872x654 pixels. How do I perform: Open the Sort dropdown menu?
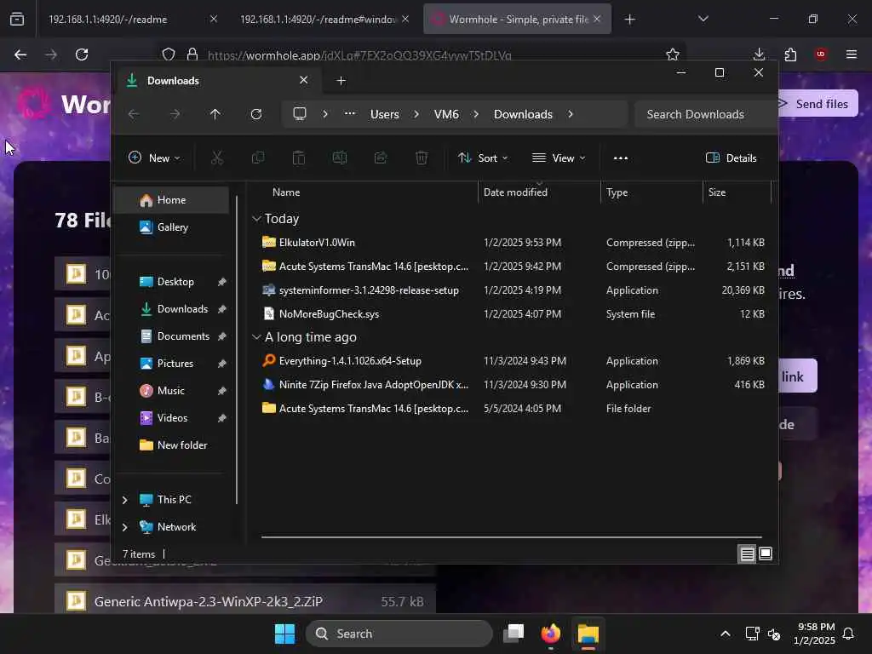coord(483,158)
